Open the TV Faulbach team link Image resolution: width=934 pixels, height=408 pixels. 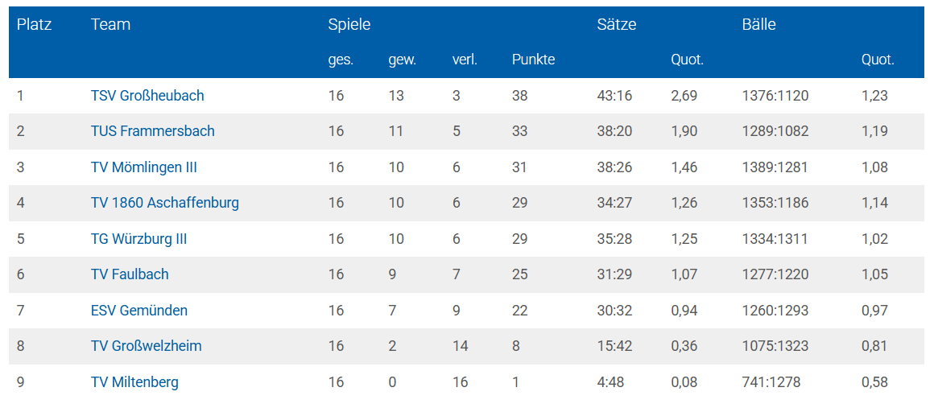[x=130, y=274]
